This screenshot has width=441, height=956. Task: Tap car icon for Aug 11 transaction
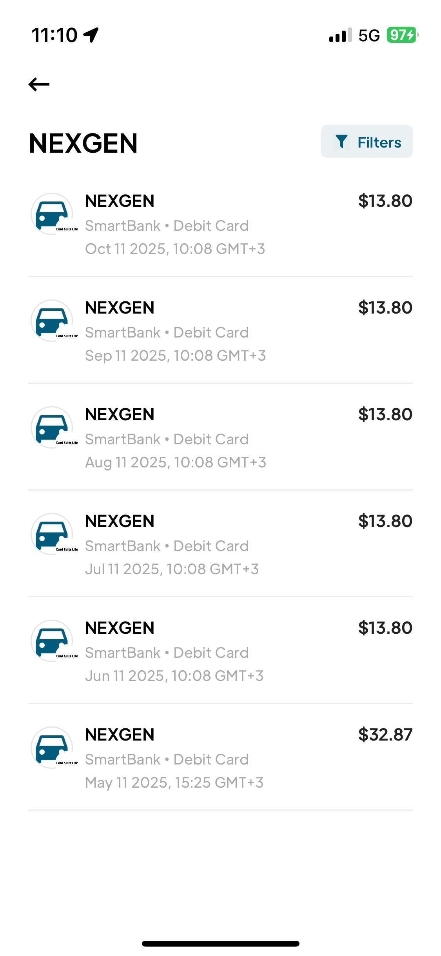52,427
